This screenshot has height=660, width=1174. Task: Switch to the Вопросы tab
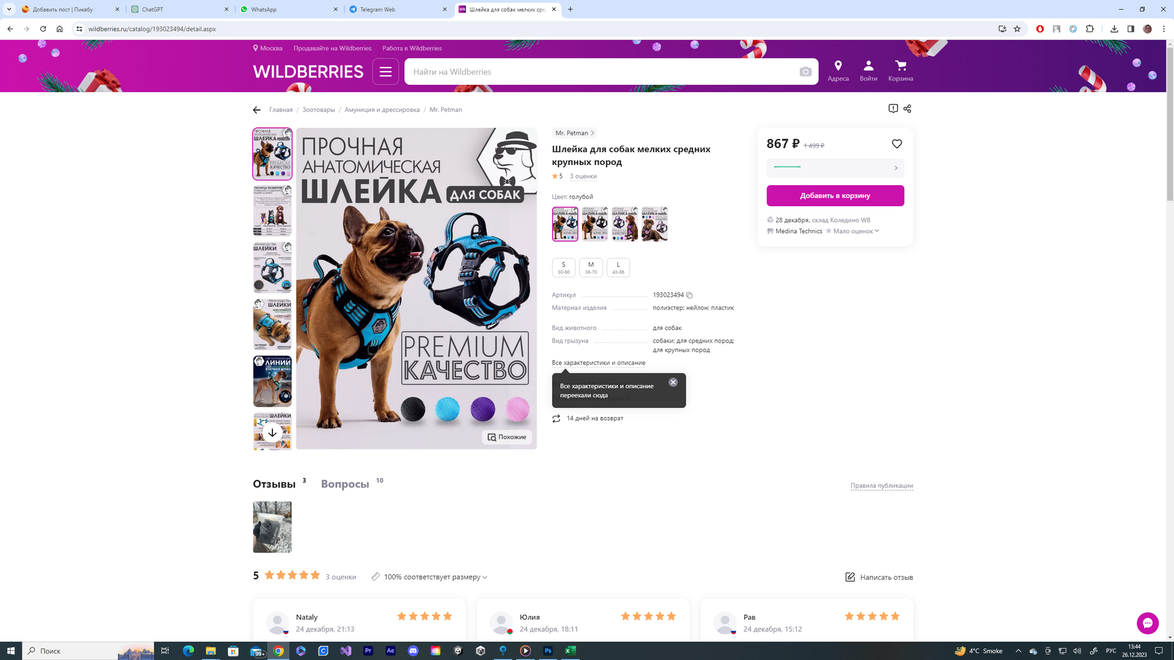[x=345, y=484]
